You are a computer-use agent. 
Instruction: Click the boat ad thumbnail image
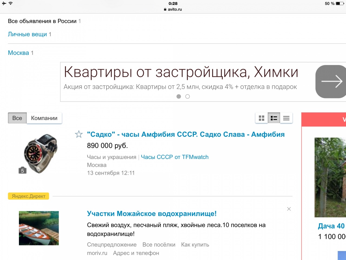[x=39, y=228]
